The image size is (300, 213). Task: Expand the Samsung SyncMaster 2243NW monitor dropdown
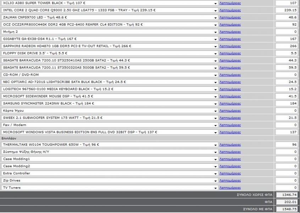110,103
